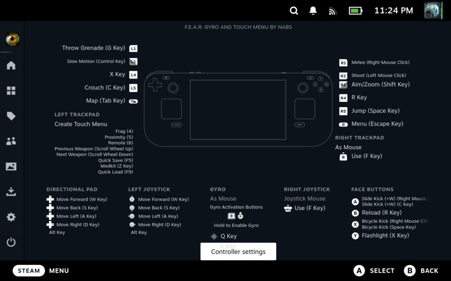Click the A face button glyph
The image size is (451, 281).
[355, 202]
